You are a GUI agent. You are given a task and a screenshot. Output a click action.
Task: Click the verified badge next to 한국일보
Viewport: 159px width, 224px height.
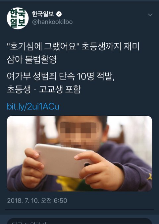tap(59, 14)
